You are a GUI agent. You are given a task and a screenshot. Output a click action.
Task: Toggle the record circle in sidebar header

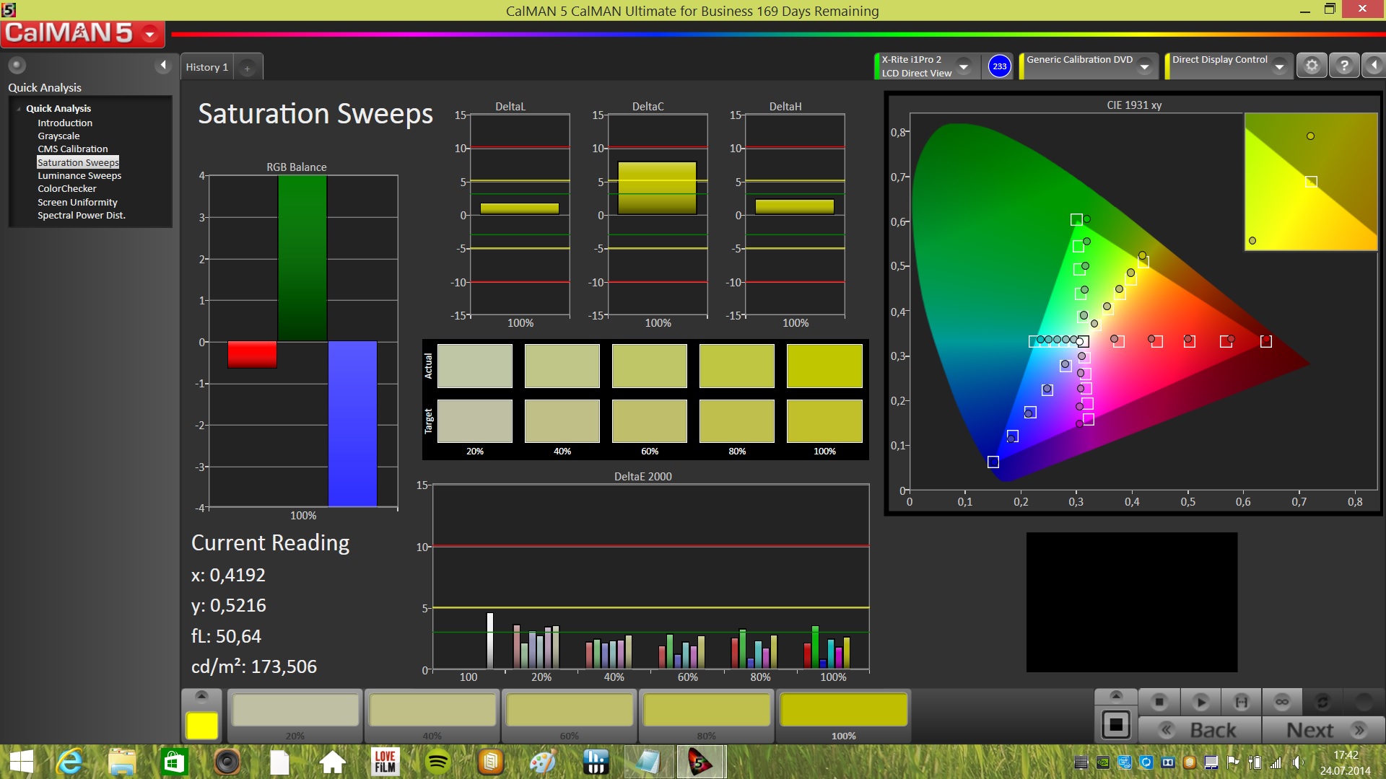pyautogui.click(x=17, y=65)
